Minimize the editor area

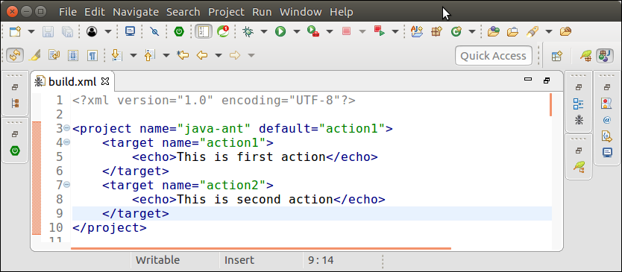(528, 80)
